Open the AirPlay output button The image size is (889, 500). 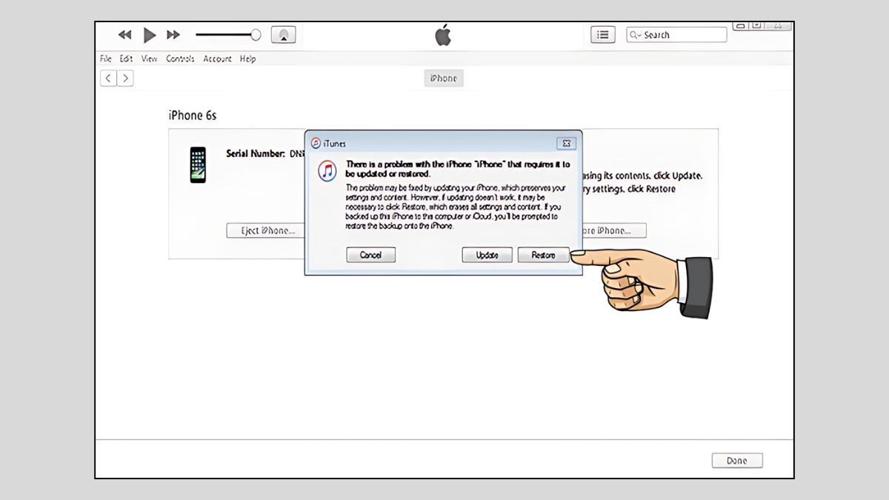click(x=284, y=35)
